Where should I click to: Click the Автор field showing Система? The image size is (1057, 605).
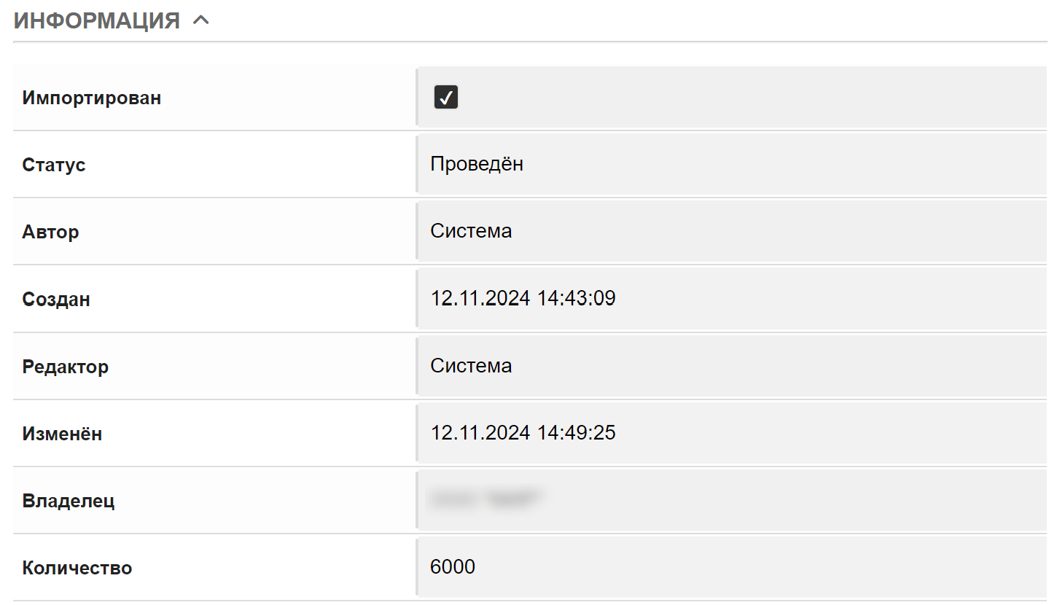click(x=731, y=231)
